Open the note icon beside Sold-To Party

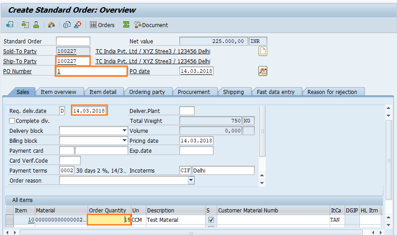tap(262, 51)
